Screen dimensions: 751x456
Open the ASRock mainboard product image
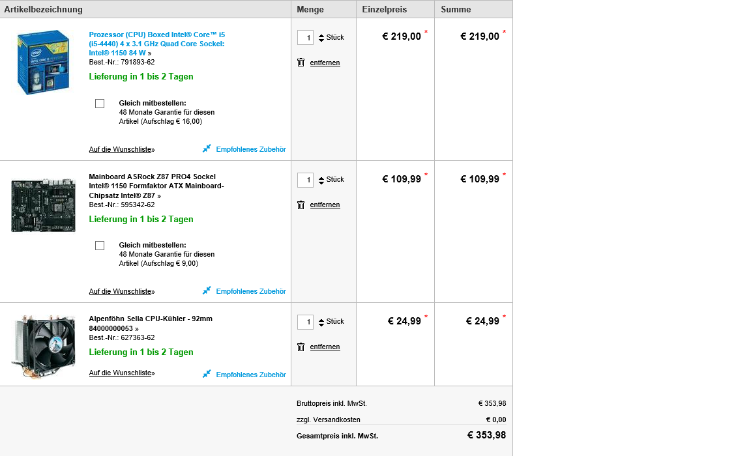[x=43, y=205]
